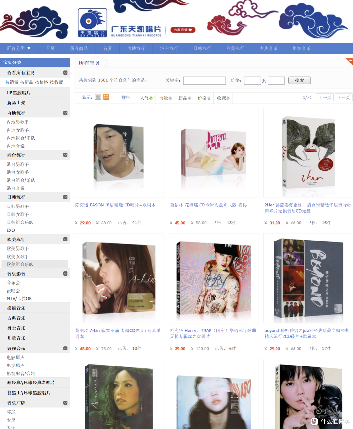Select 演唱会 subcategory
353x429 pixels.
coord(13,291)
